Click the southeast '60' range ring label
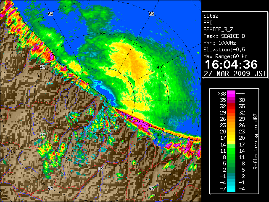The image size is (269, 202). (151, 189)
